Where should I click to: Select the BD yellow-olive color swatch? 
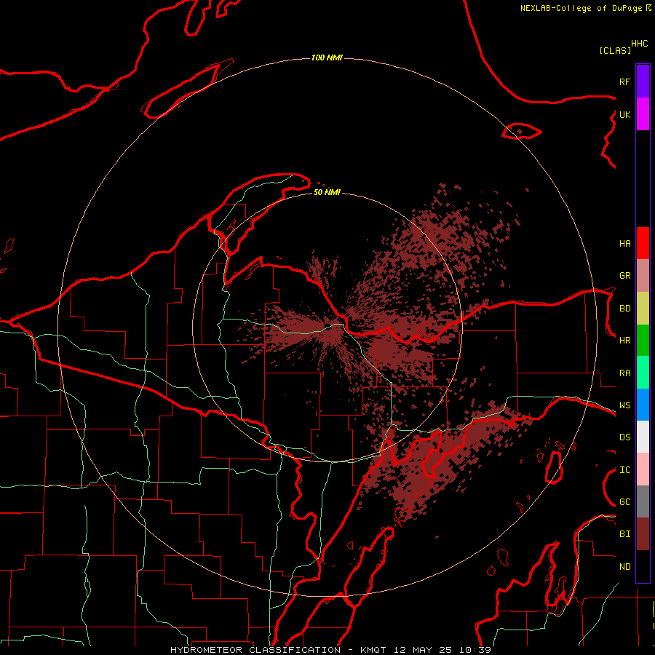click(643, 308)
